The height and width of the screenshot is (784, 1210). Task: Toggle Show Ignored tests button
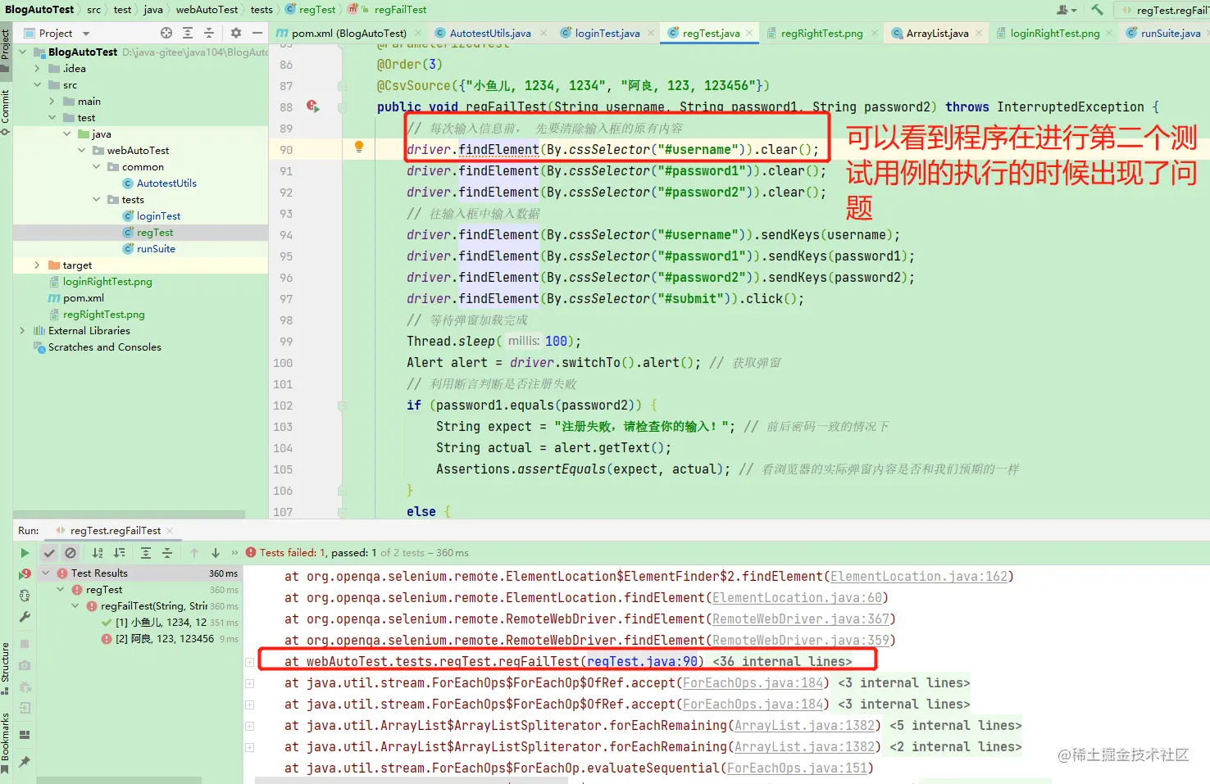71,553
